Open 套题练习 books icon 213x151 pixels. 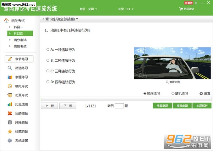tap(10, 77)
